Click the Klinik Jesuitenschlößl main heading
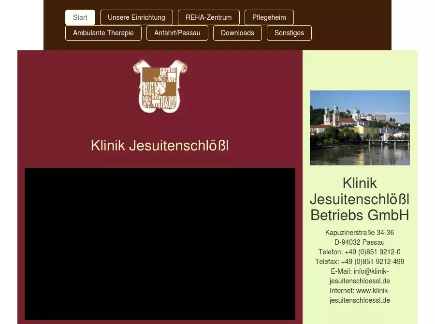435x324 pixels. click(159, 145)
